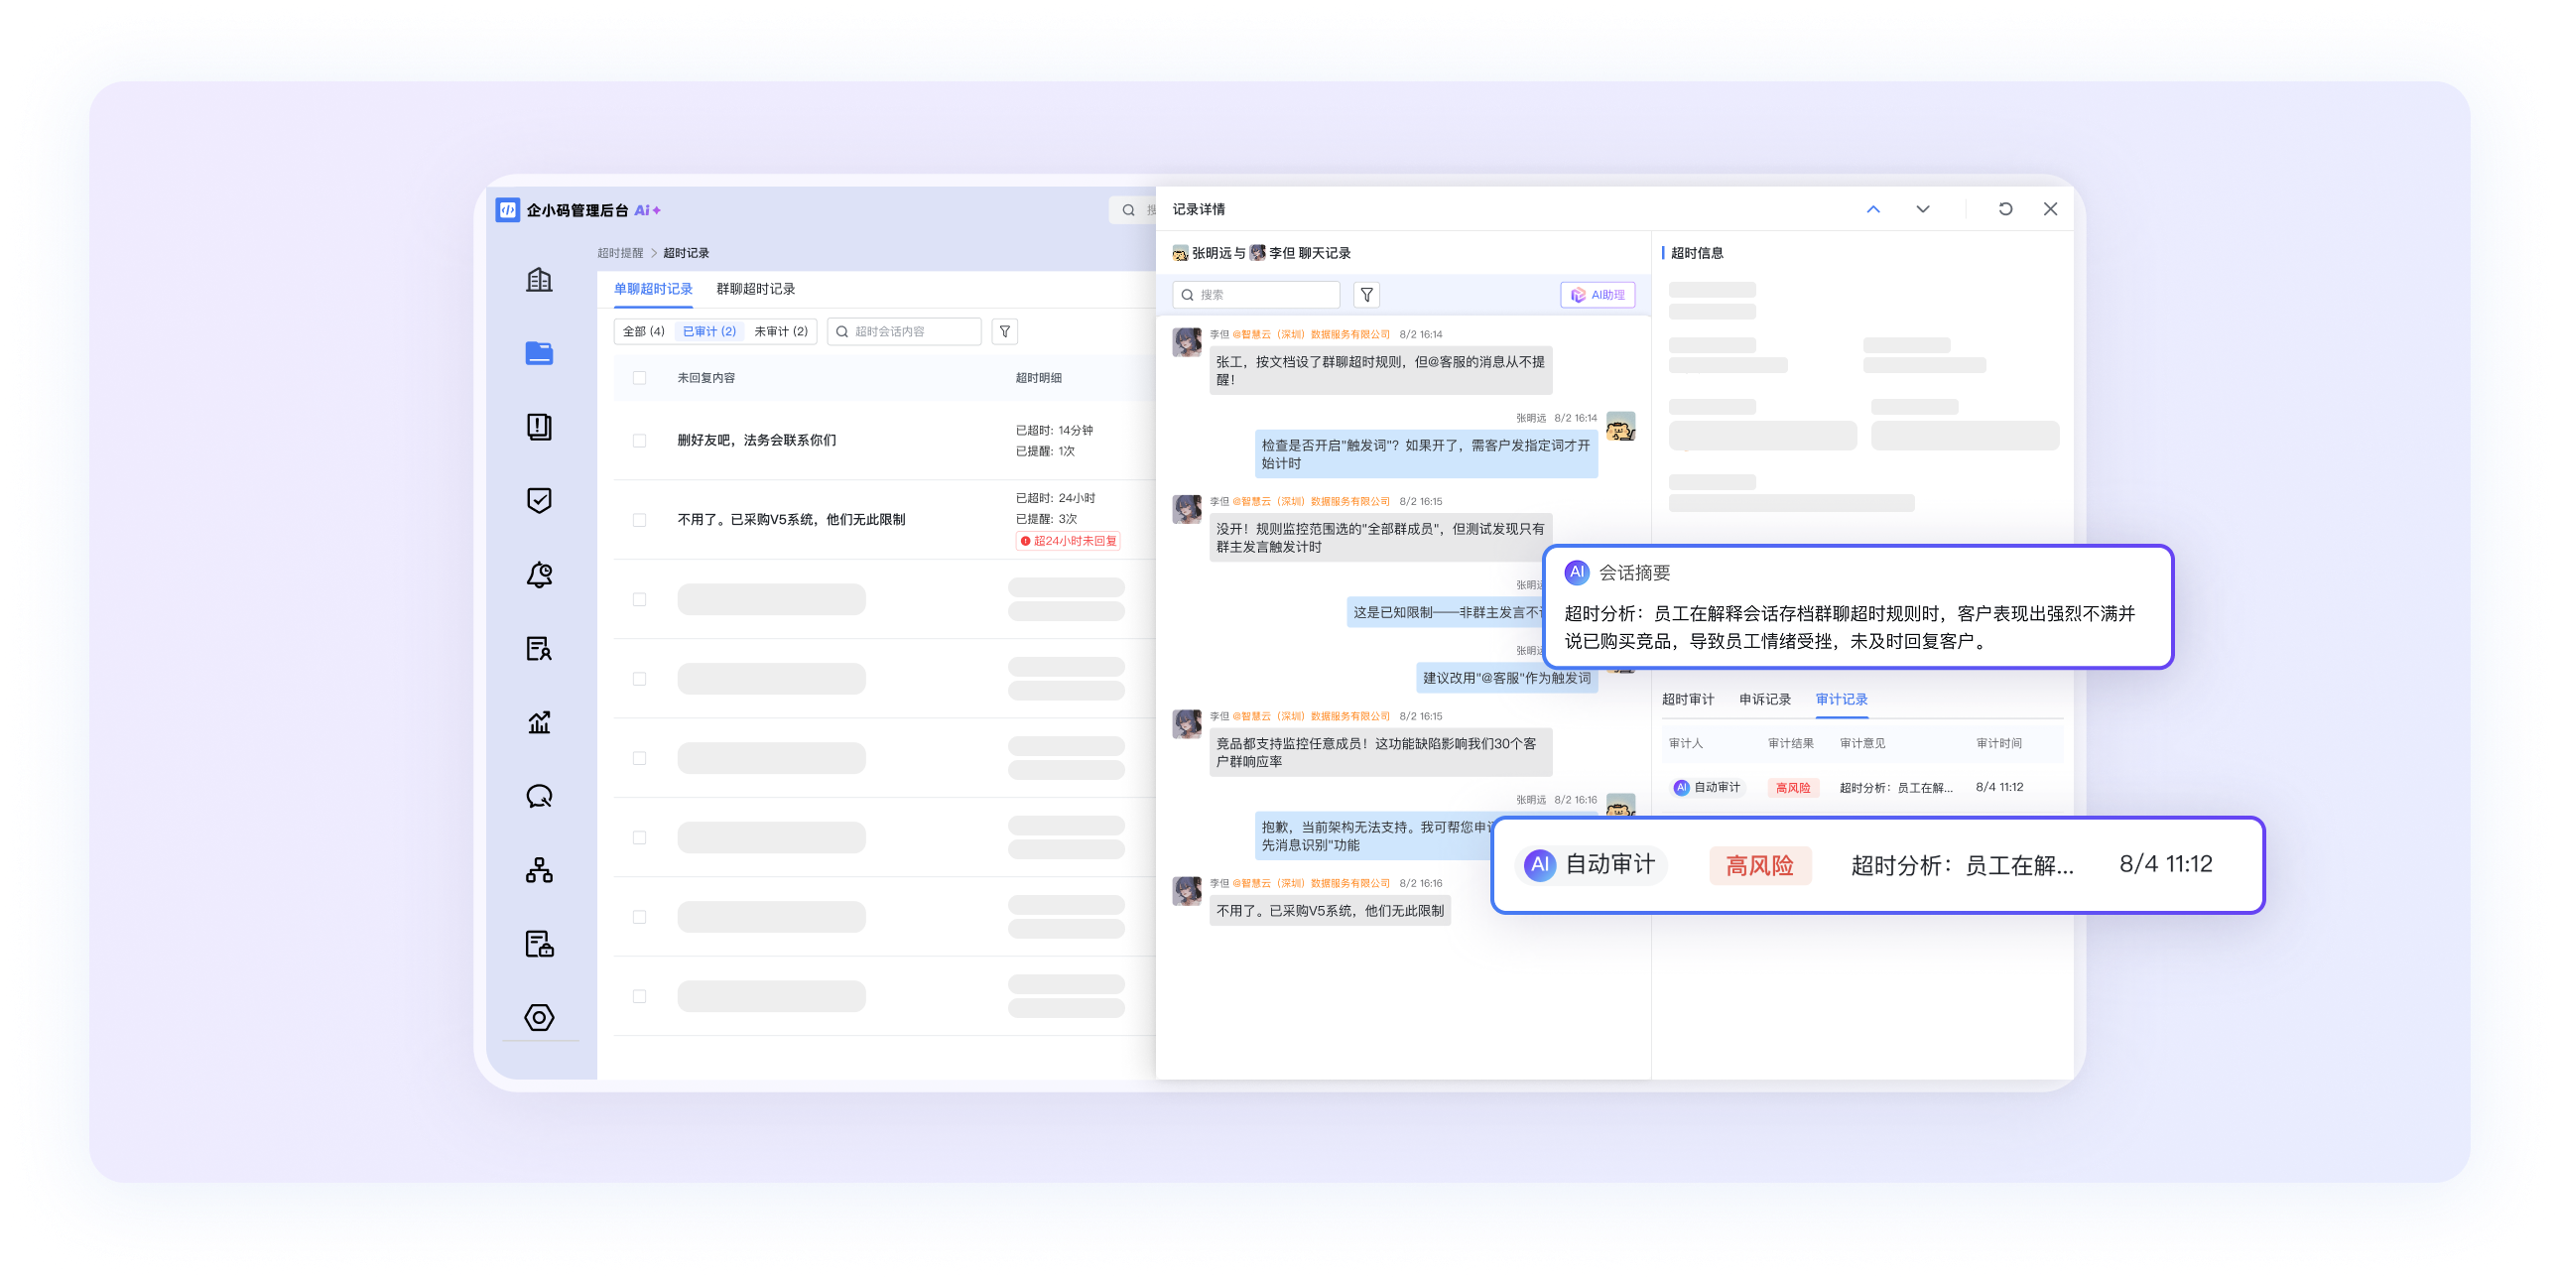2559x1279 pixels.
Task: Click the refresh icon in record details
Action: pos(2004,209)
